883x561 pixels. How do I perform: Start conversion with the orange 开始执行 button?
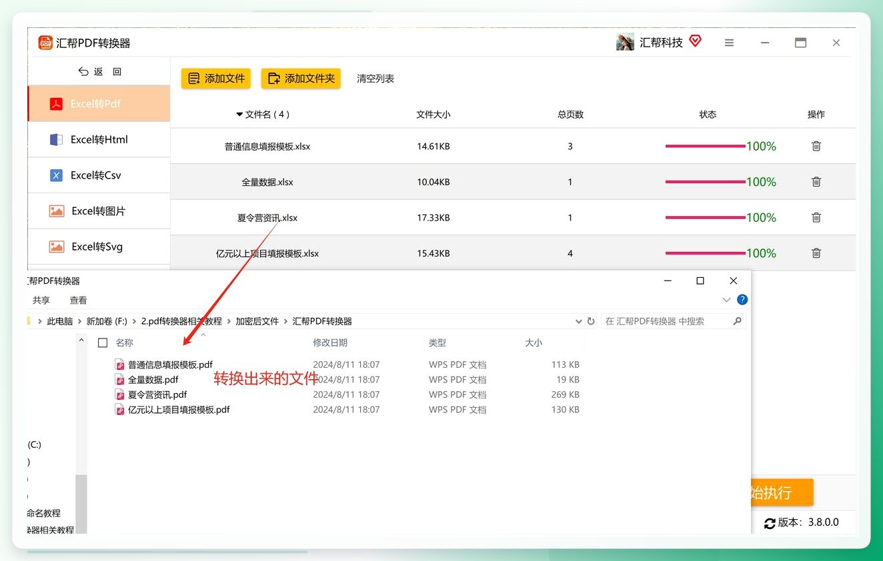782,492
